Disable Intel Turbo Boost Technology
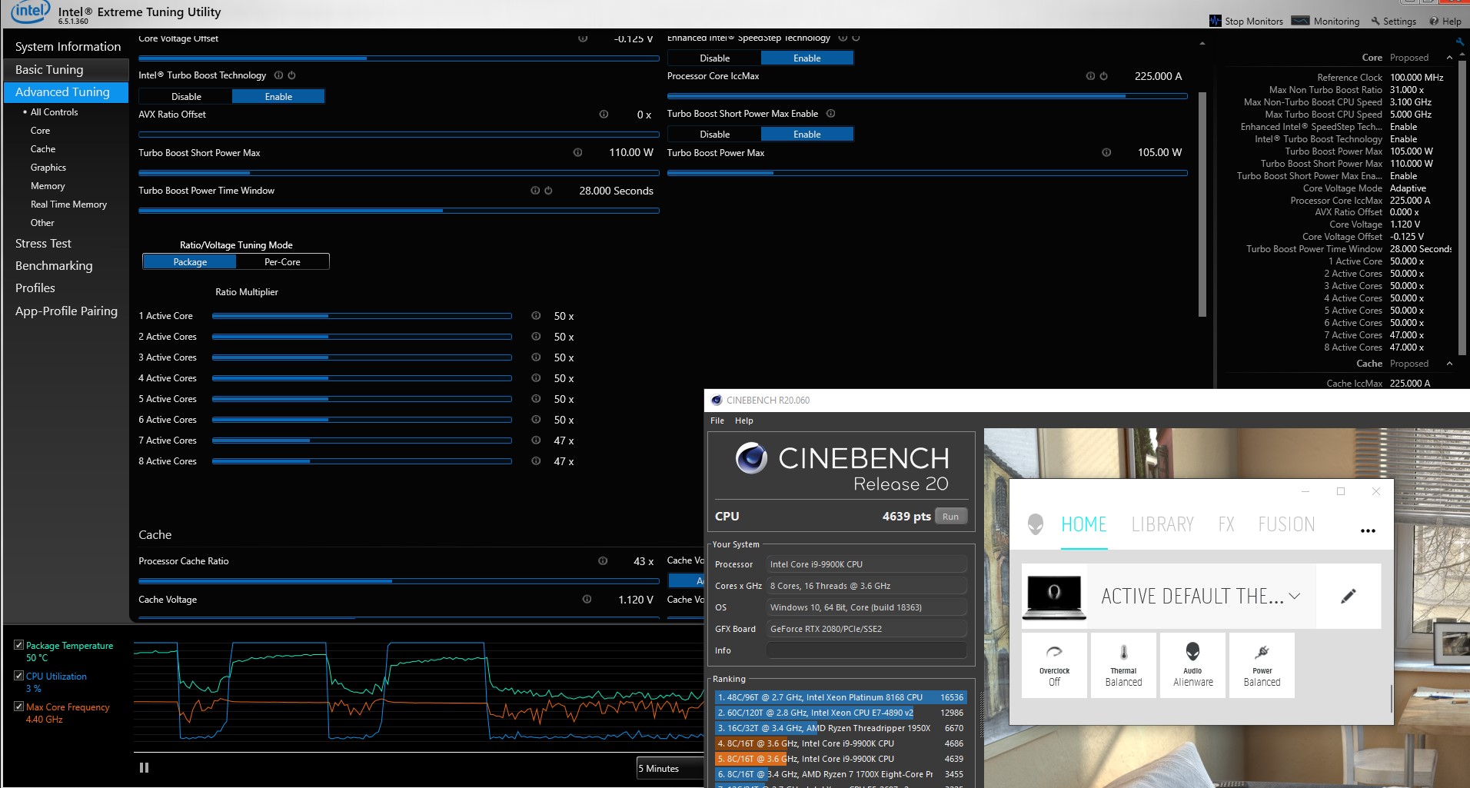This screenshot has height=788, width=1470. pos(186,97)
